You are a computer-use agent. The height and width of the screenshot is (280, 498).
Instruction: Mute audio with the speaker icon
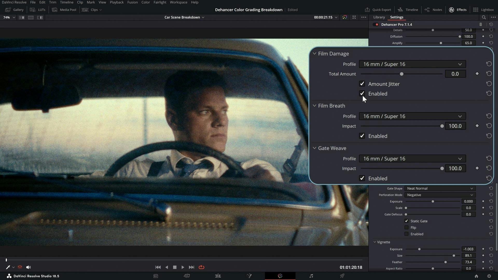coord(28,267)
